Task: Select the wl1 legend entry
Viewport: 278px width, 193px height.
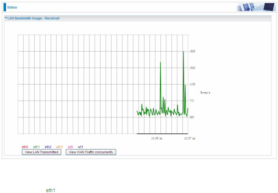Action: tap(80, 147)
